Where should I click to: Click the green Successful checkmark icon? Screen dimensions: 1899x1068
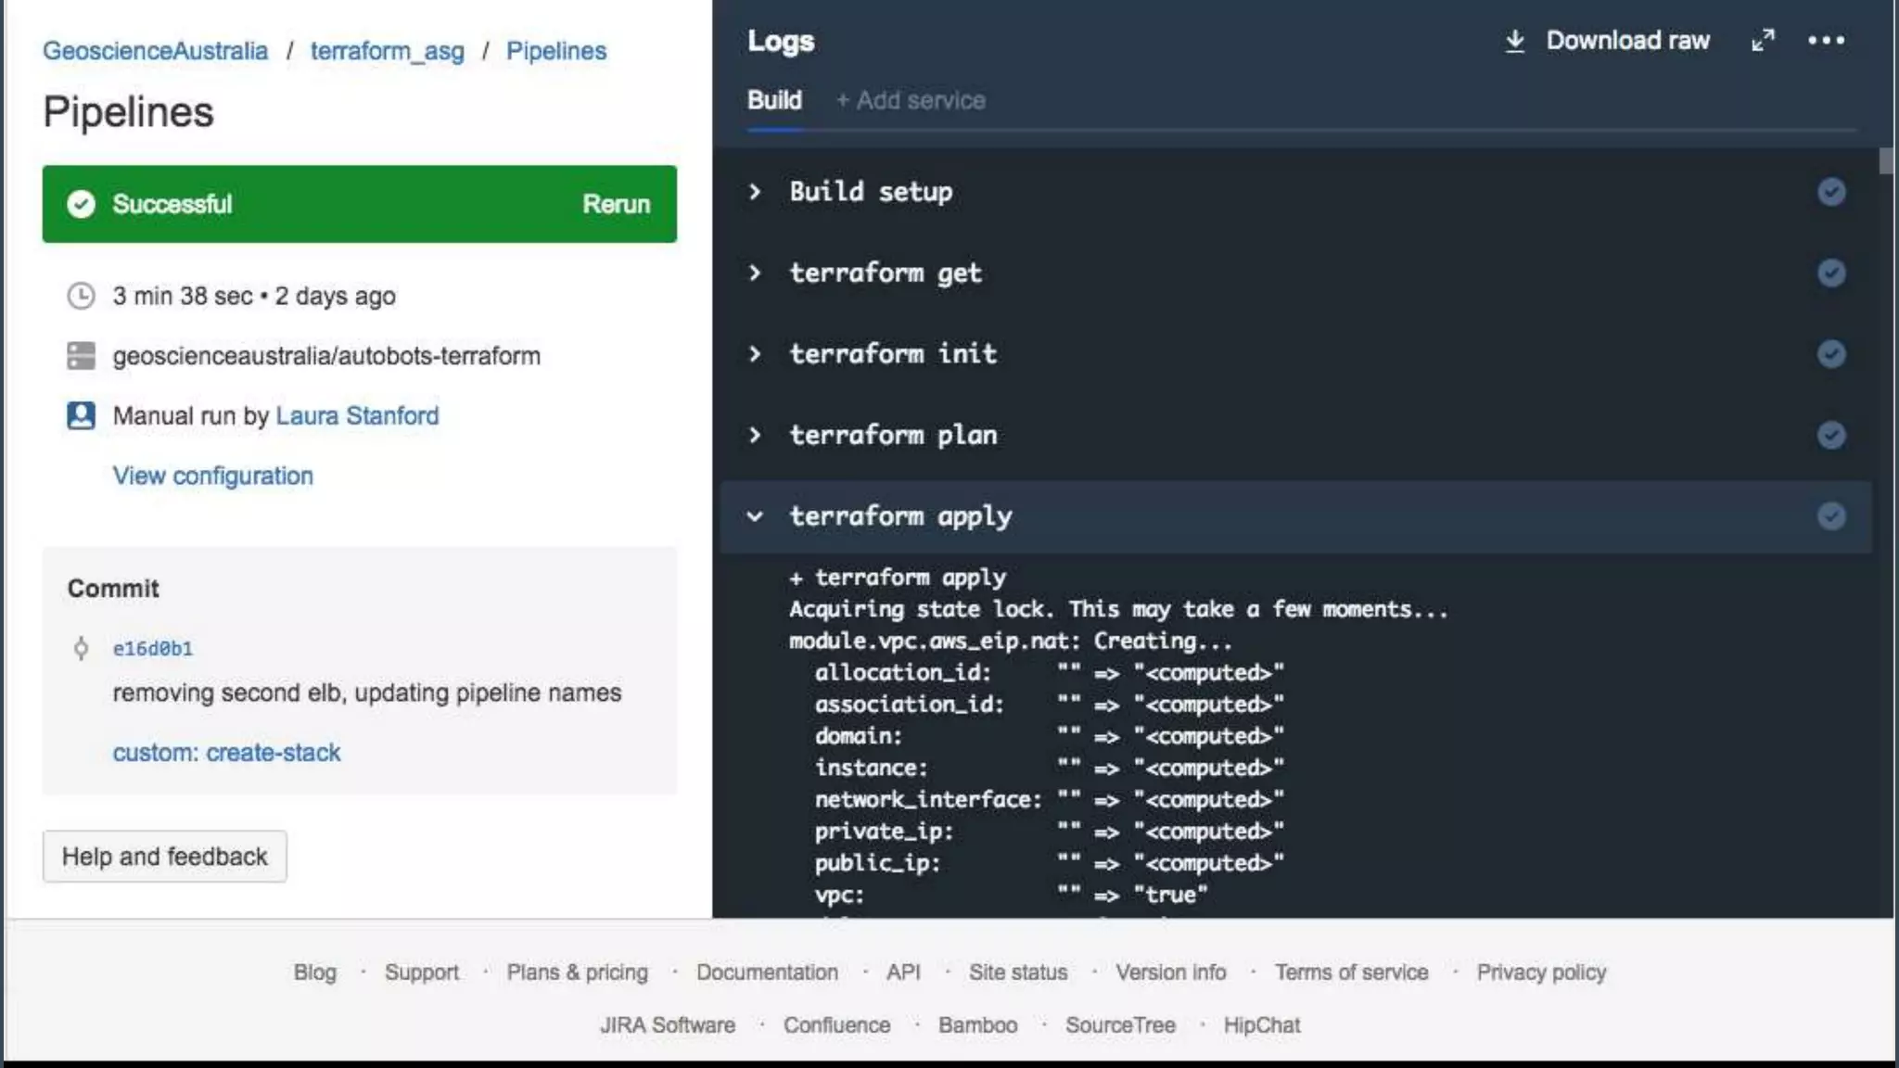point(82,204)
